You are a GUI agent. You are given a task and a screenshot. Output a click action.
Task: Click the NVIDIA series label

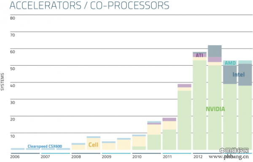[x=215, y=109]
